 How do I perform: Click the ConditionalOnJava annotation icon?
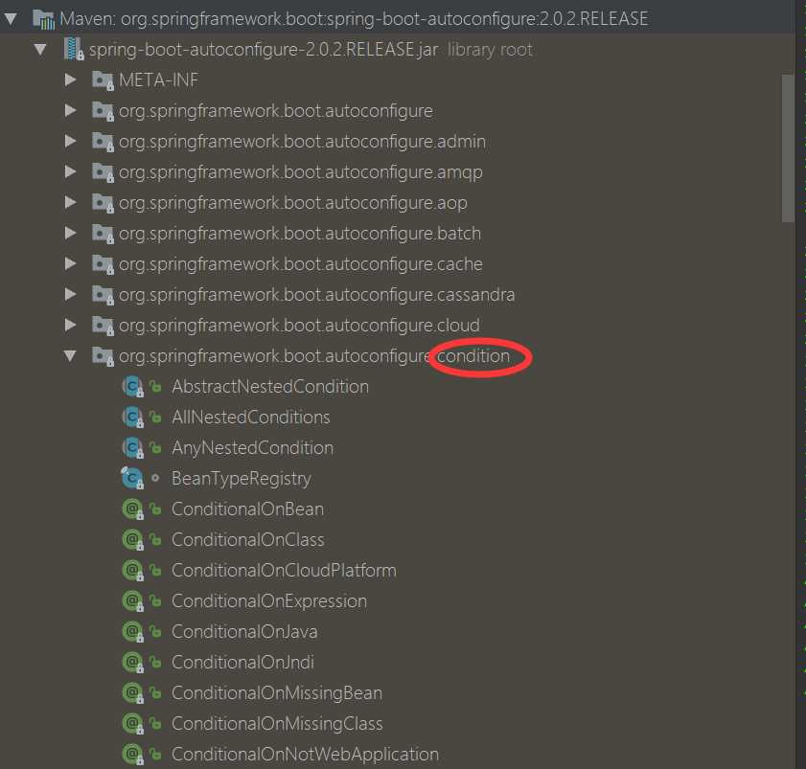click(132, 632)
